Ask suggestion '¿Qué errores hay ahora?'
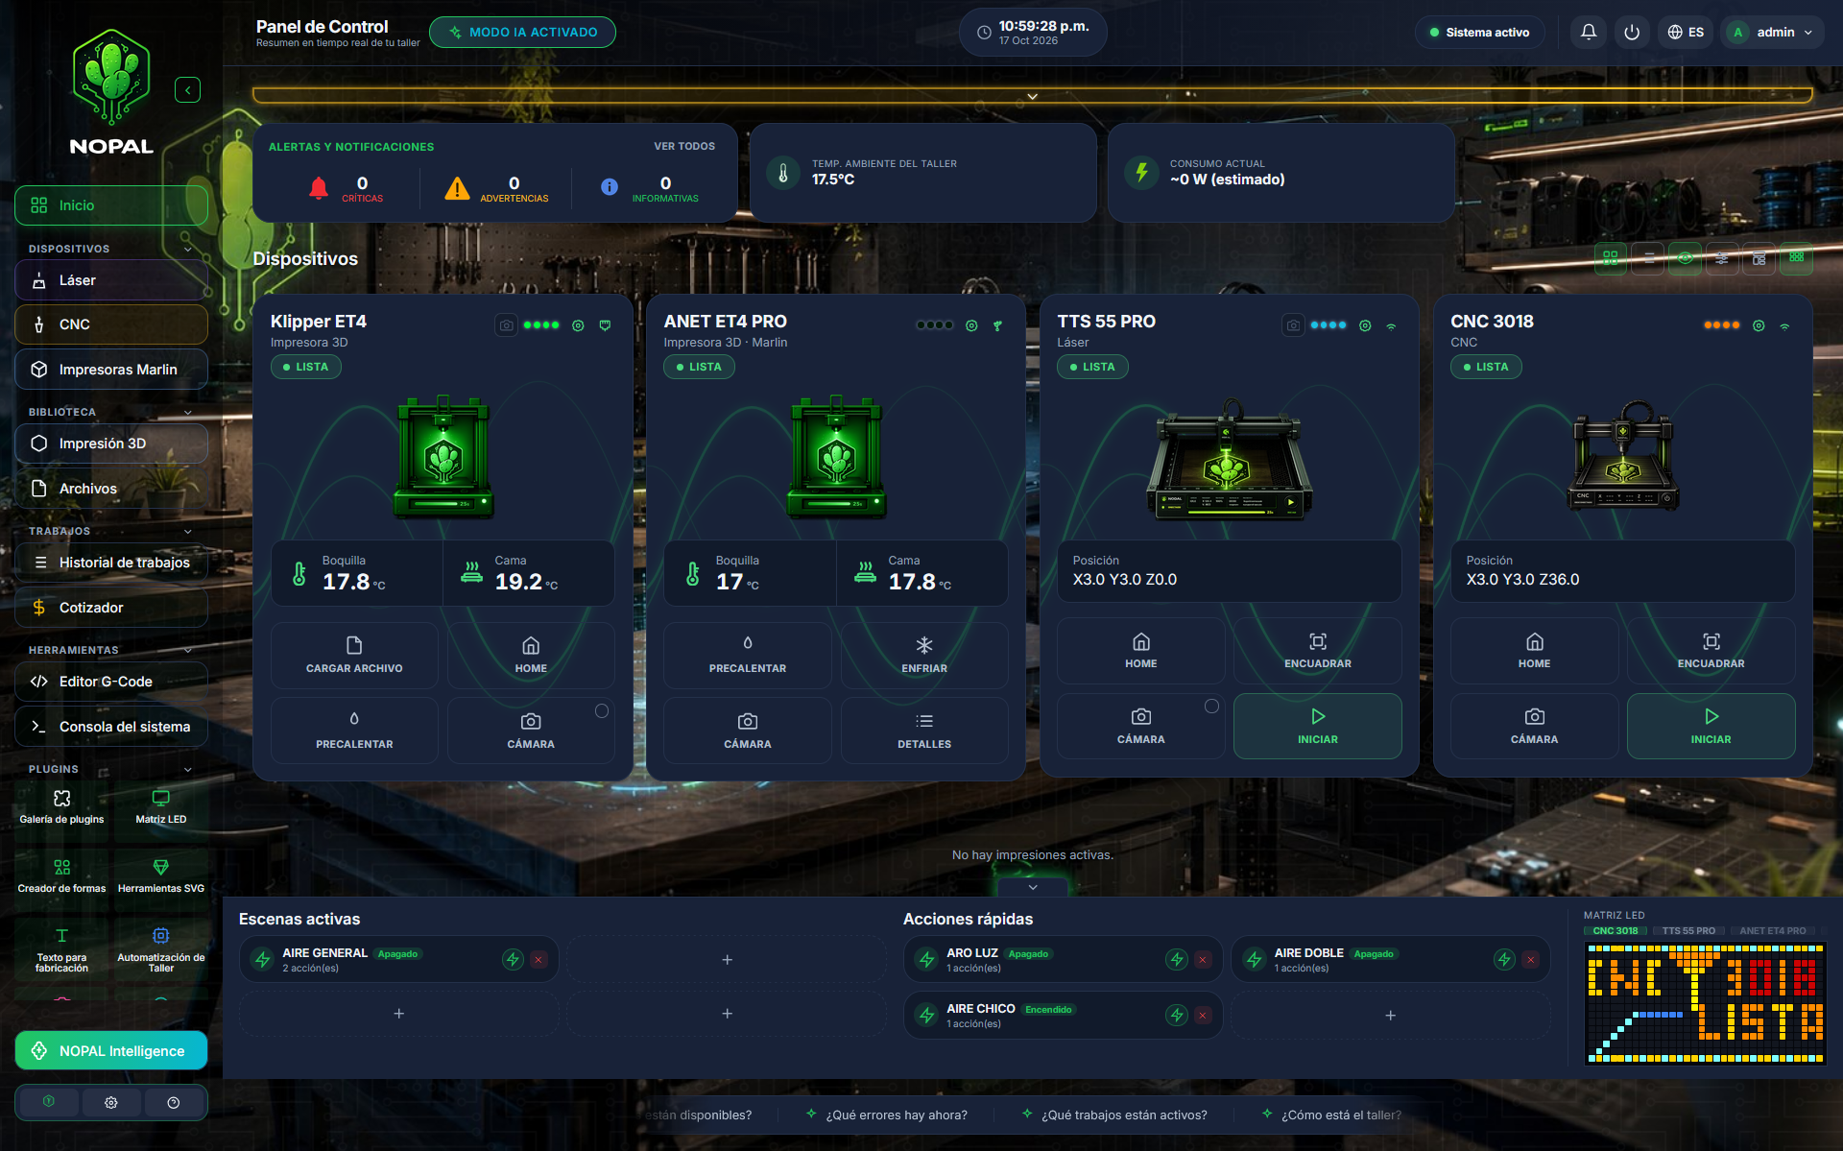Image resolution: width=1843 pixels, height=1151 pixels. pyautogui.click(x=887, y=1115)
